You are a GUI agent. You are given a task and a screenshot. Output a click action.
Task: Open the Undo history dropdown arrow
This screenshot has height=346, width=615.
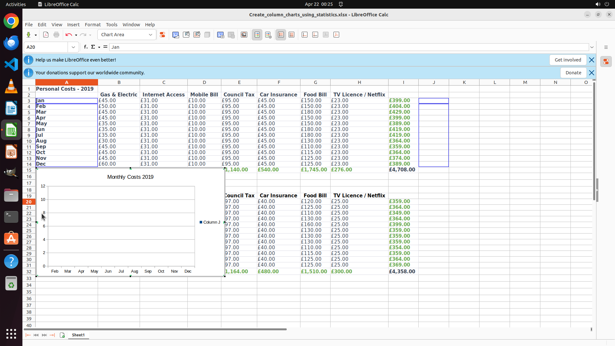pyautogui.click(x=76, y=35)
